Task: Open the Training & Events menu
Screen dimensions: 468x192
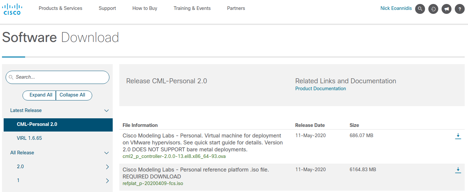Action: pos(192,8)
